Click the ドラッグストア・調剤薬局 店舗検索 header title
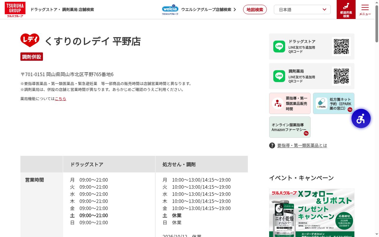Viewport: 379px width, 237px height. click(62, 9)
